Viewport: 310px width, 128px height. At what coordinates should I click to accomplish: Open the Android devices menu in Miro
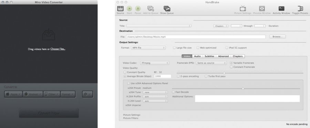tap(33, 94)
